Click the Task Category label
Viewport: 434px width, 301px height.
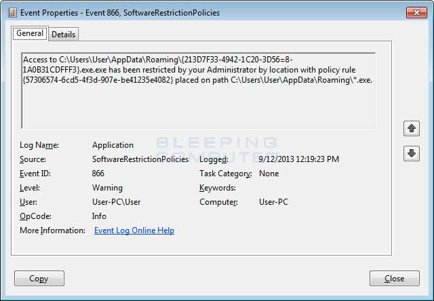(226, 174)
